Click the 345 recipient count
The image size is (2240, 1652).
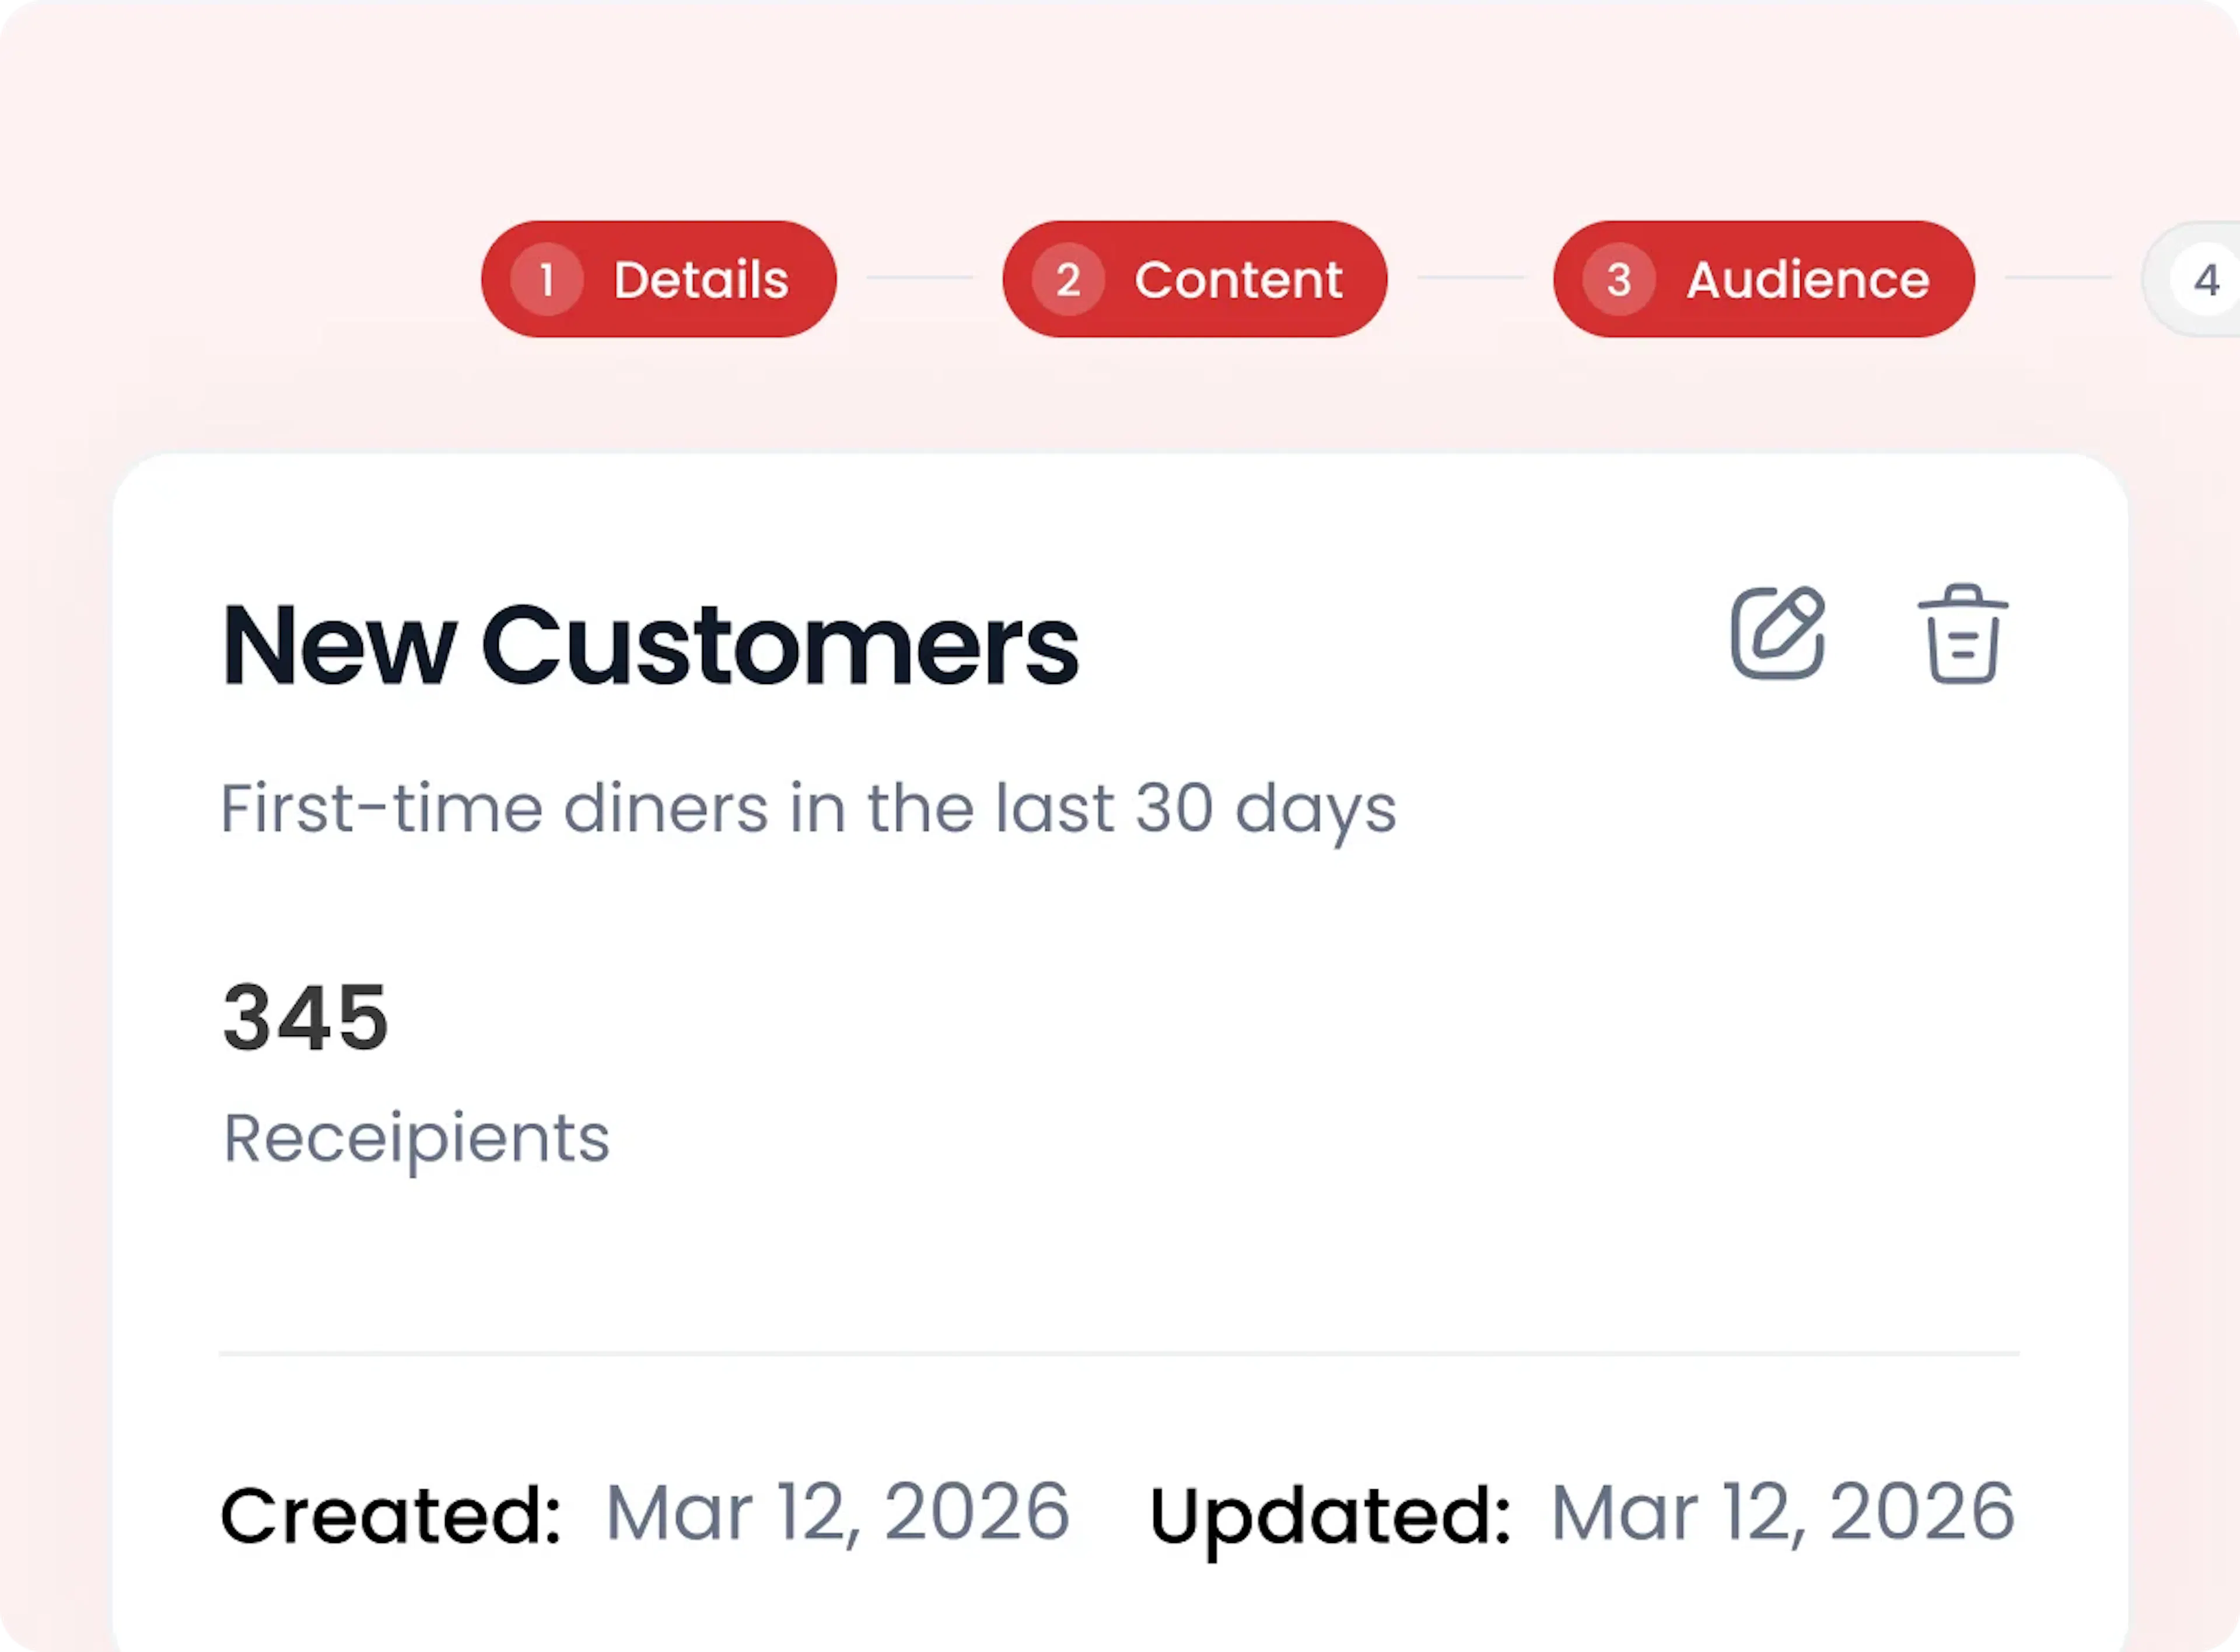pyautogui.click(x=305, y=1018)
